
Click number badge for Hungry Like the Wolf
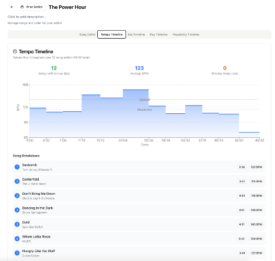[x=17, y=253]
